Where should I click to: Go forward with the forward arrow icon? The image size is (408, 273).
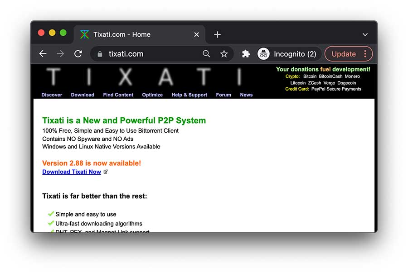click(x=60, y=53)
